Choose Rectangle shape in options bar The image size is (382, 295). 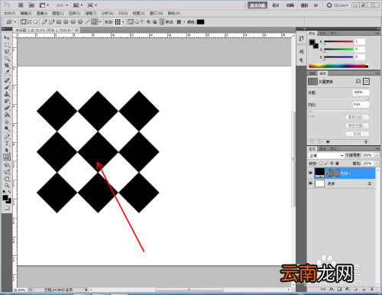pos(59,22)
